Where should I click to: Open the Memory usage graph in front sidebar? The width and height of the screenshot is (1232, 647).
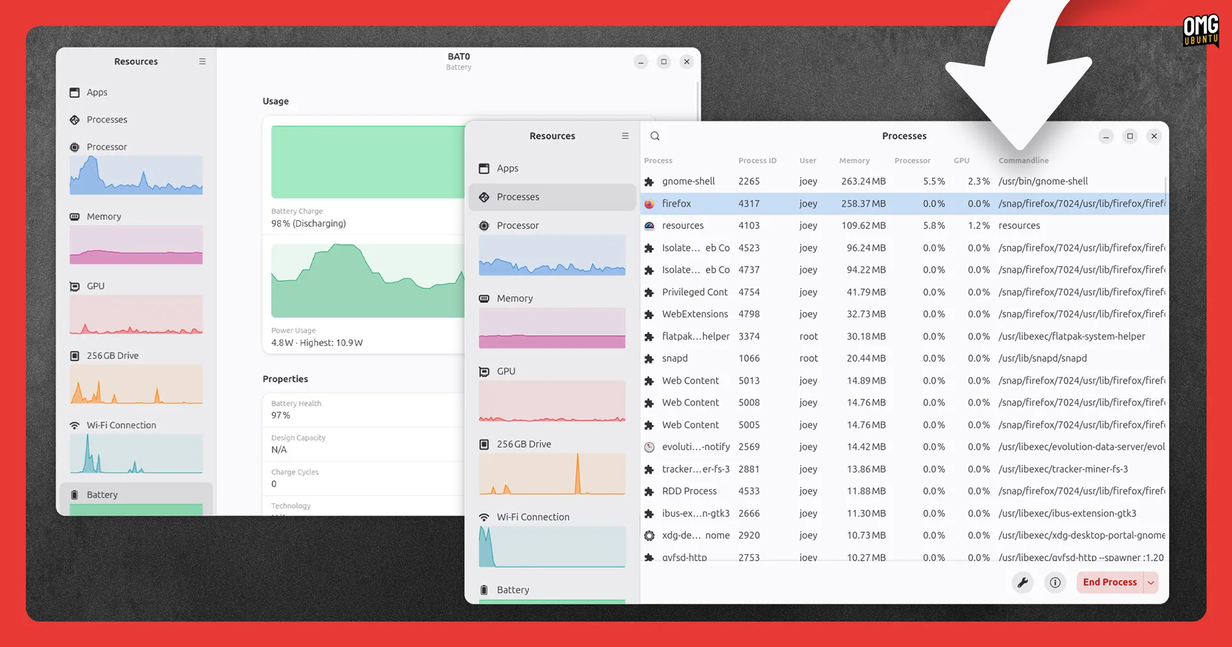(552, 327)
